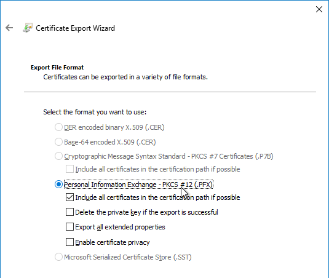The height and width of the screenshot is (278, 329).
Task: Turn on Enable certificate privacy
Action: click(69, 242)
